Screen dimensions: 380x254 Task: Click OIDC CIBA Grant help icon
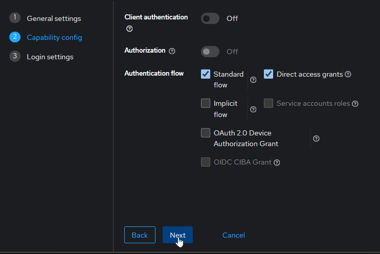[x=277, y=163]
